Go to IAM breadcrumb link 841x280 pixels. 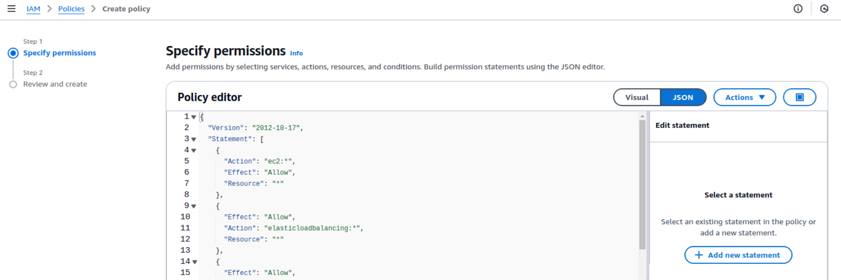pos(33,9)
